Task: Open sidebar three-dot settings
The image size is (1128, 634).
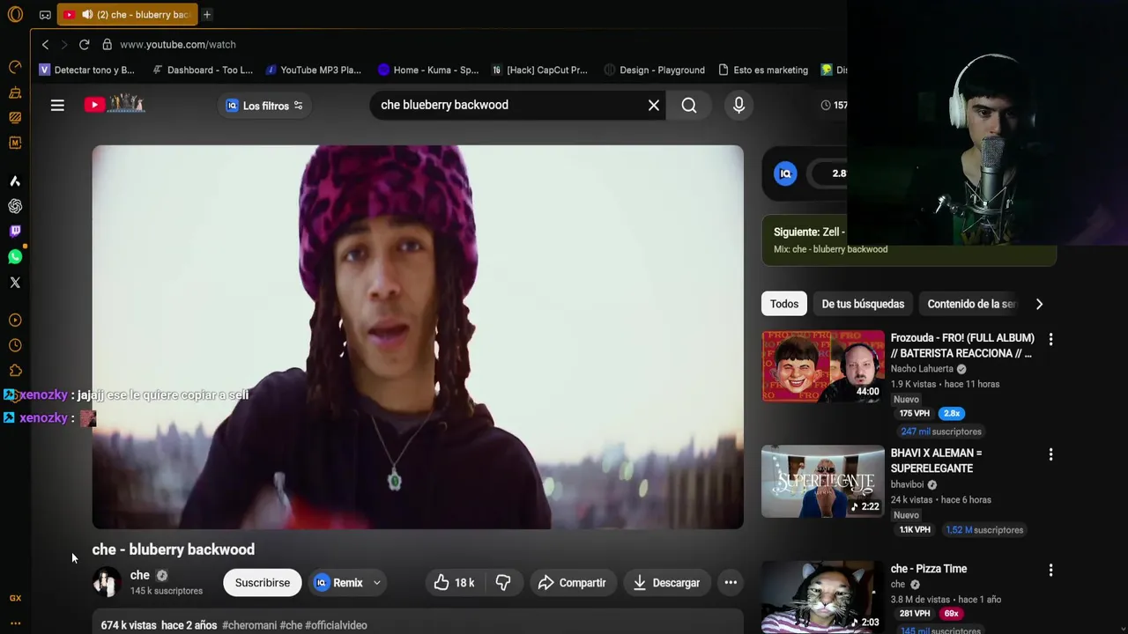Action: pos(15,623)
